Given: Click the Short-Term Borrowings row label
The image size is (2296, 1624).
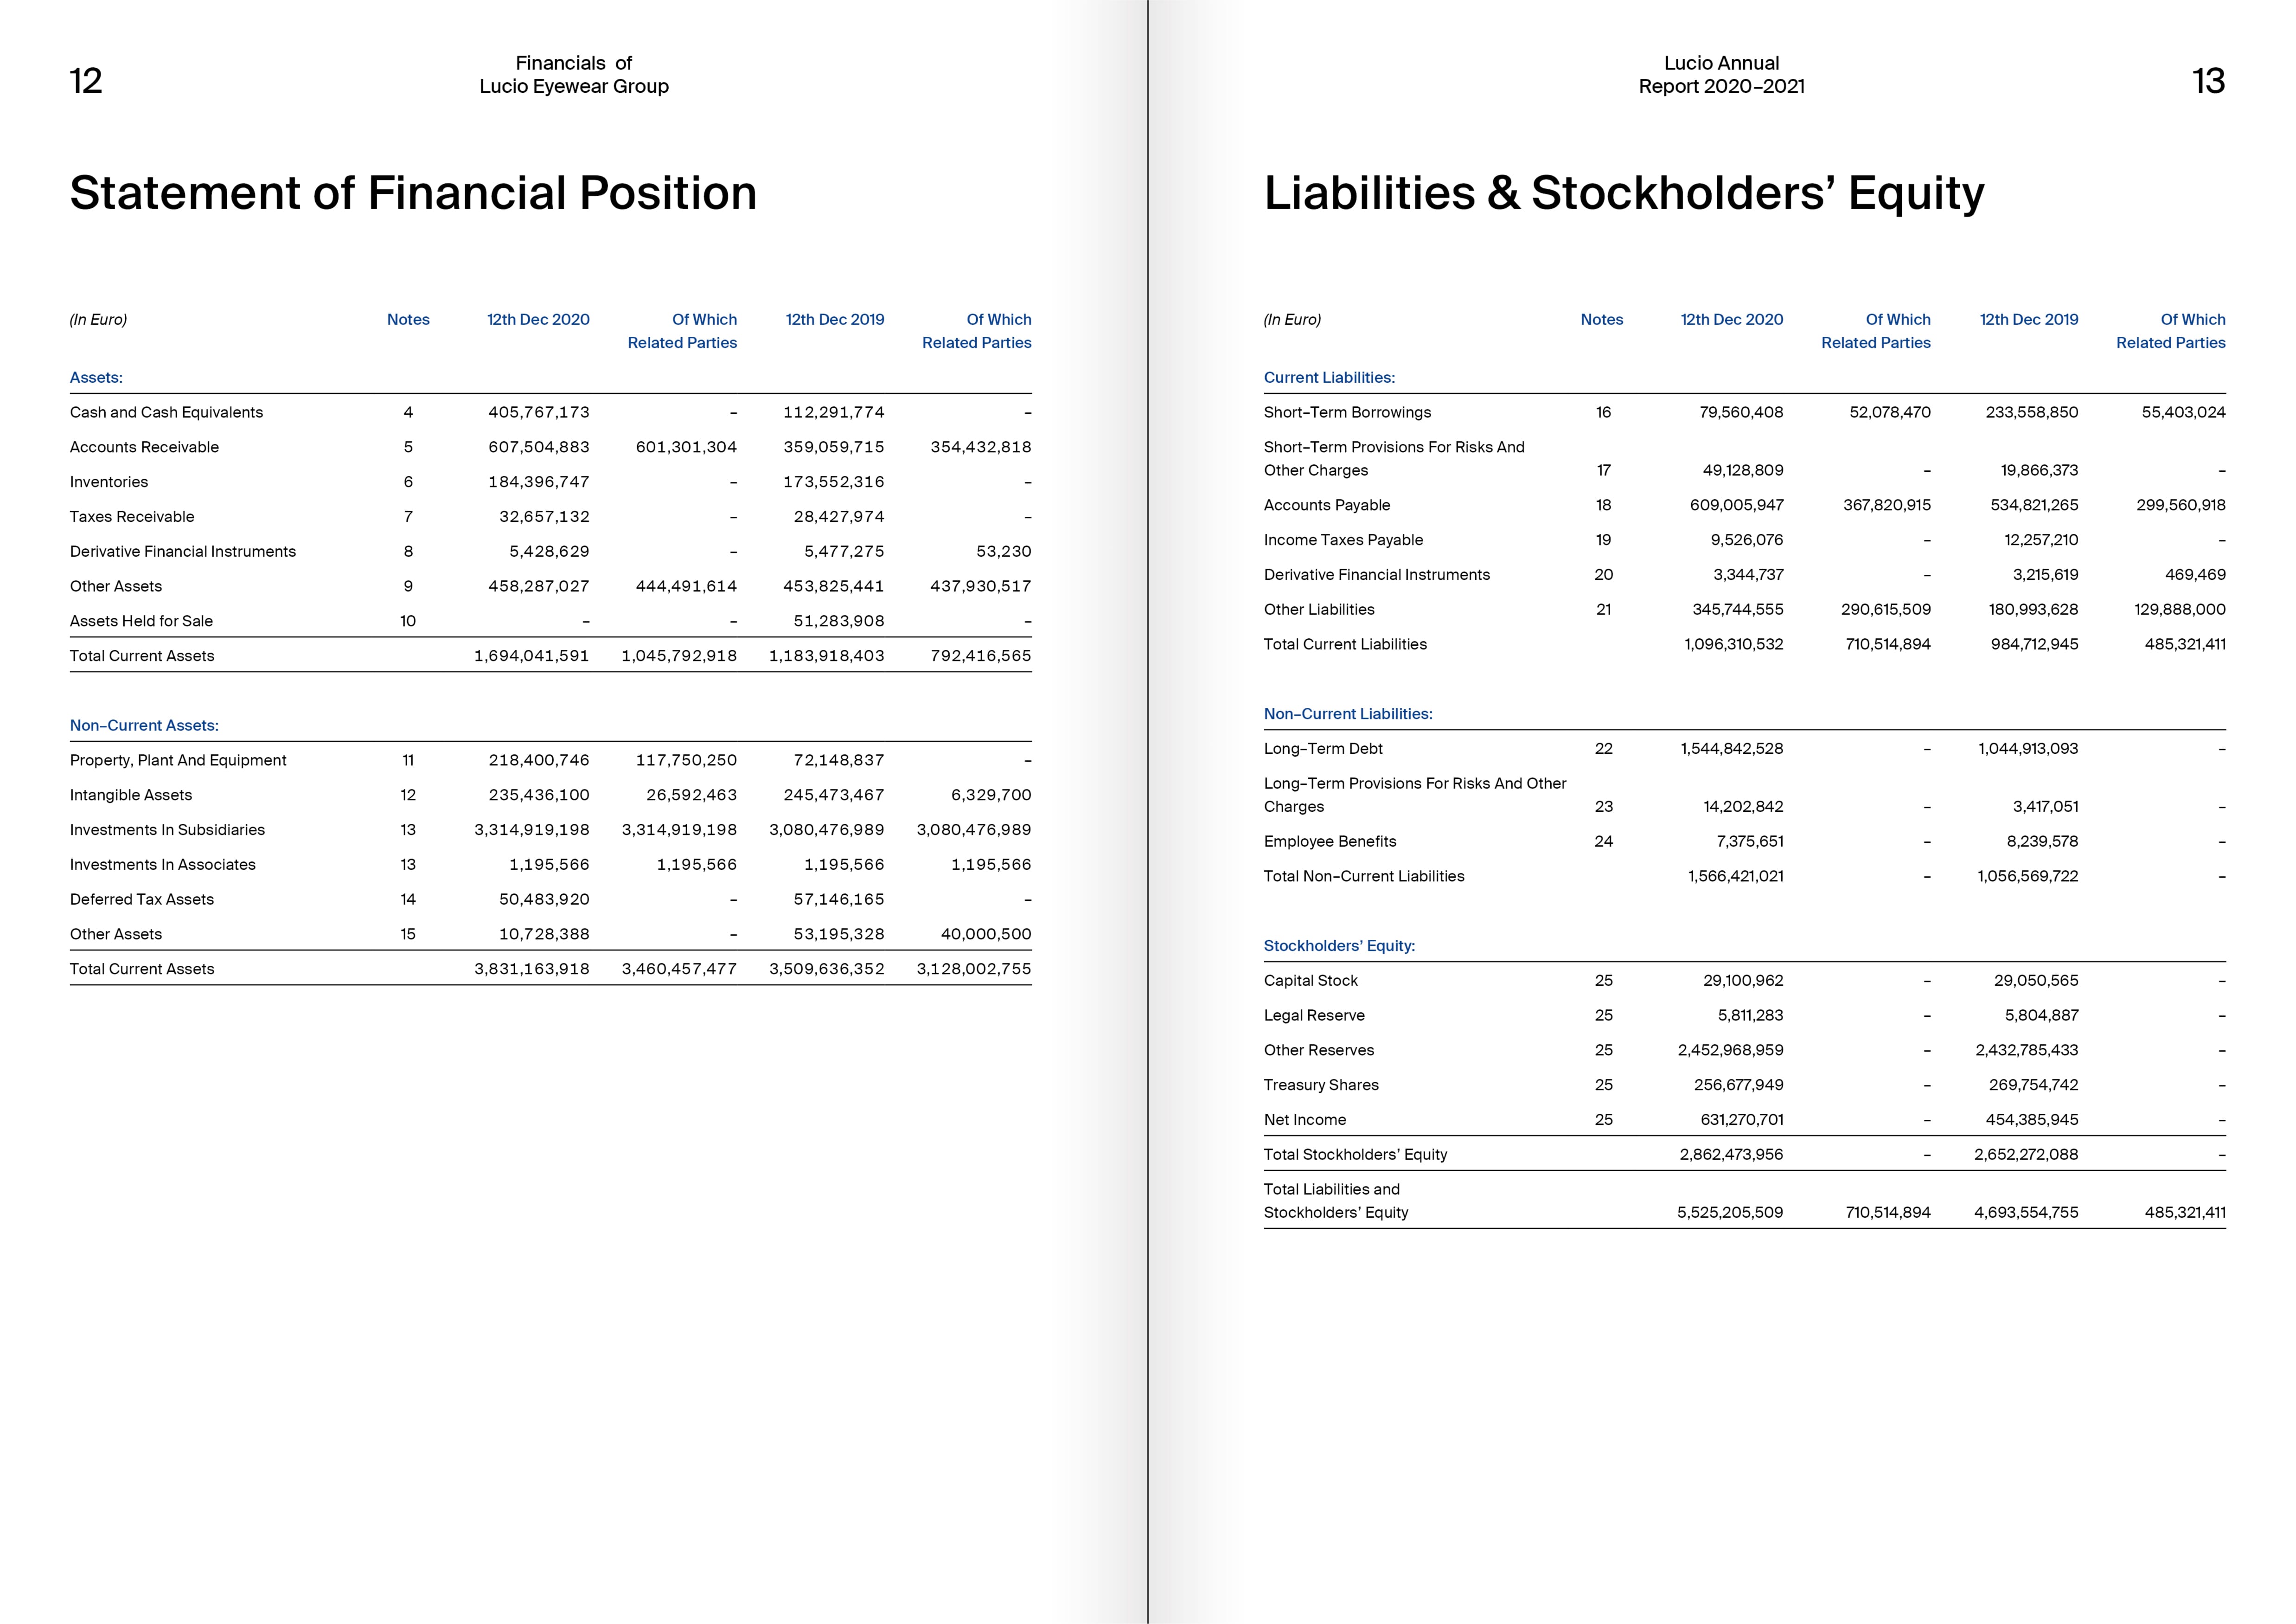Looking at the screenshot, I should tap(1347, 412).
